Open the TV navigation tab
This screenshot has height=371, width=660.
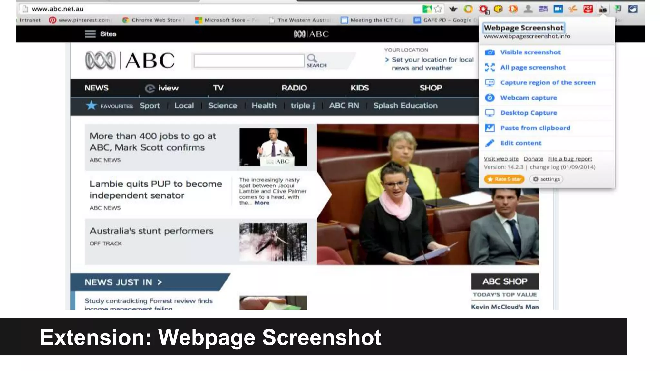click(x=218, y=88)
